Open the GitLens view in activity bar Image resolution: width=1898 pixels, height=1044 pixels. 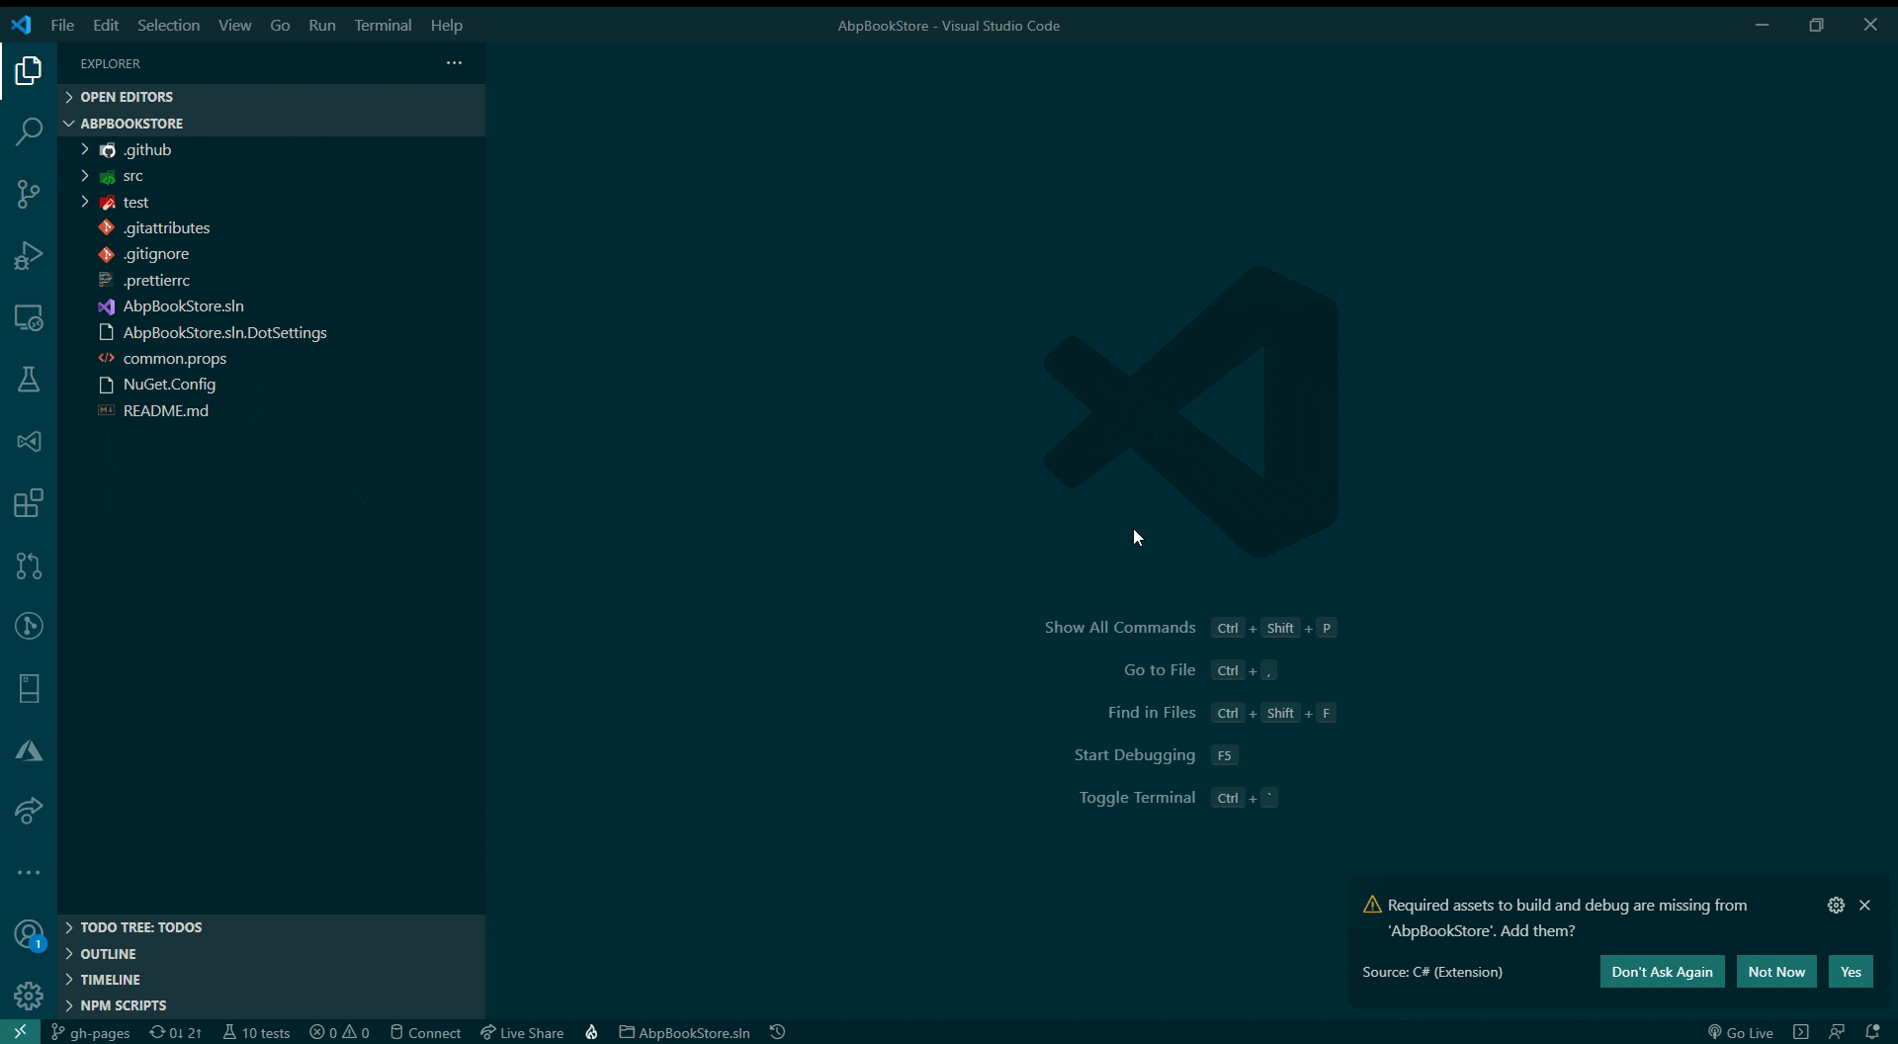click(29, 626)
